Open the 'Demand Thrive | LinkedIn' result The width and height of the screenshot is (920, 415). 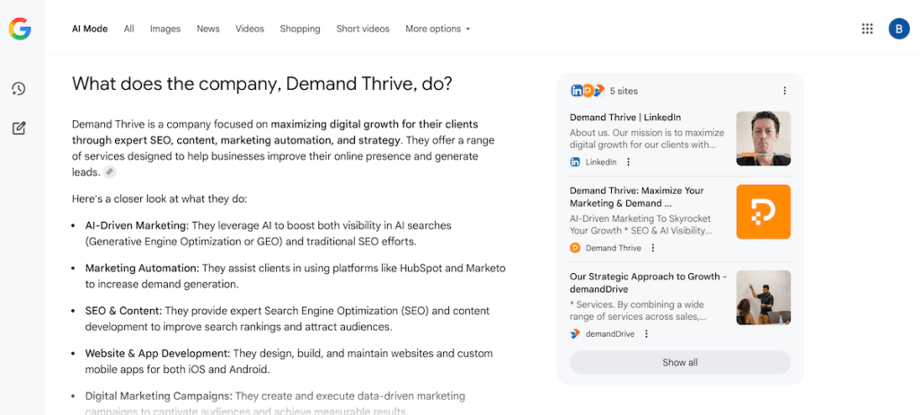pyautogui.click(x=625, y=118)
